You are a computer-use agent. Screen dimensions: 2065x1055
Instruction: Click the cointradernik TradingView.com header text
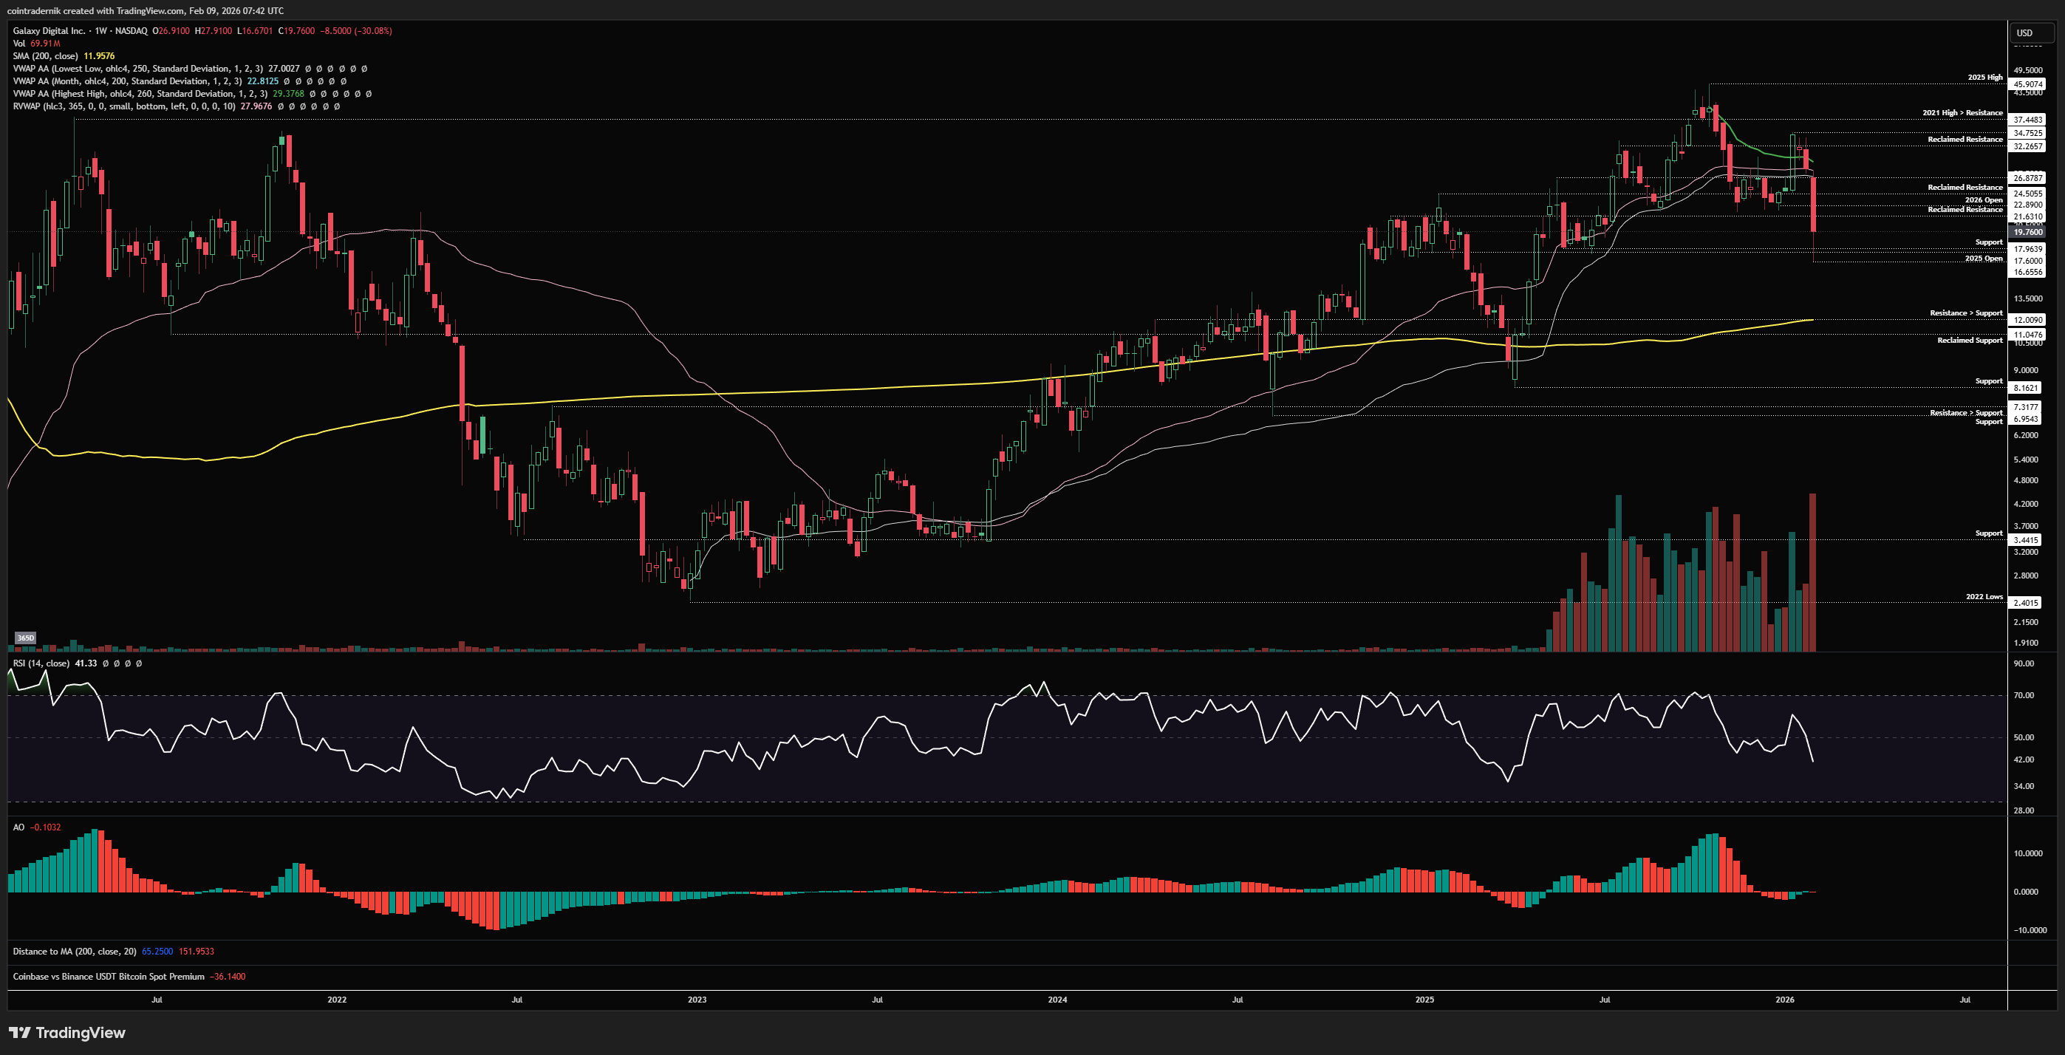pos(144,10)
